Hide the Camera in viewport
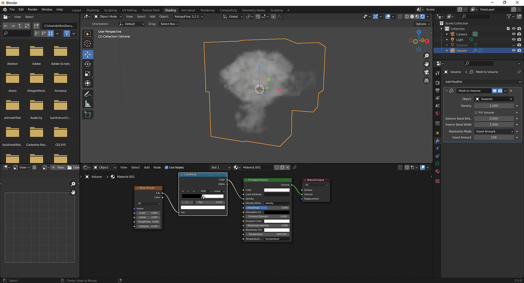The height and width of the screenshot is (283, 524). pyautogui.click(x=514, y=34)
